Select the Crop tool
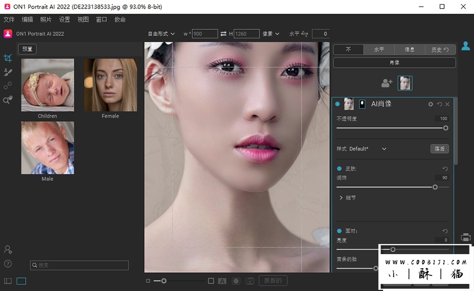Screen dimensions: 474x291 click(7, 58)
